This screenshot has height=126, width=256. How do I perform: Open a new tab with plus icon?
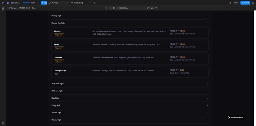[94, 3]
